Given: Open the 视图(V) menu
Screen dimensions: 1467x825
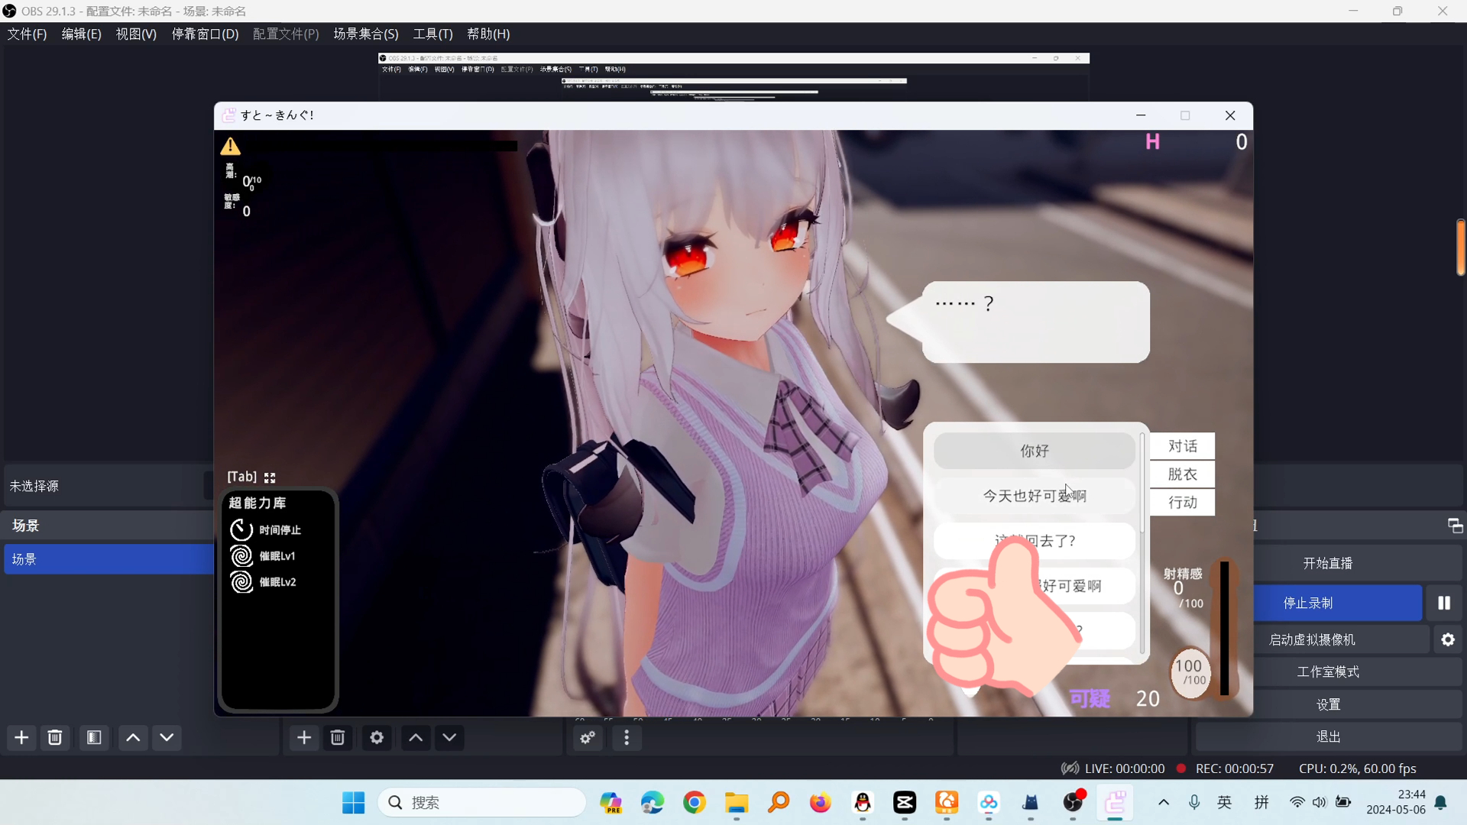Looking at the screenshot, I should (136, 34).
